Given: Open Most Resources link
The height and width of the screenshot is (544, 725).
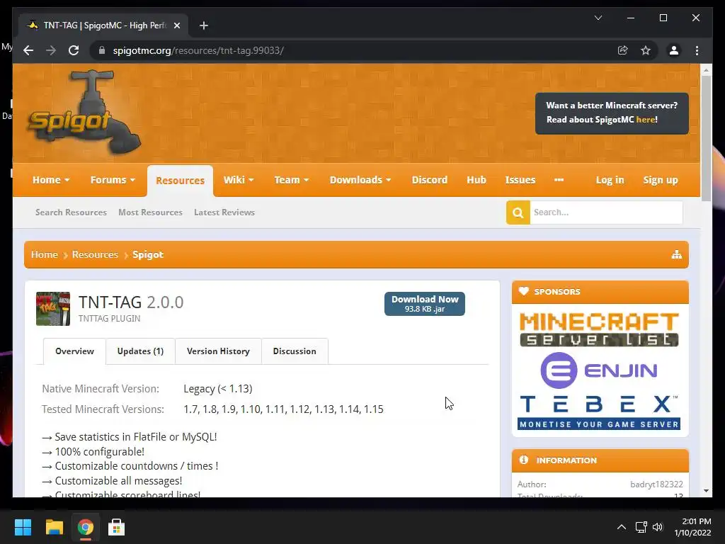Looking at the screenshot, I should coord(150,212).
